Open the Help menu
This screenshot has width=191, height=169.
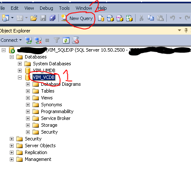[x=102, y=8]
